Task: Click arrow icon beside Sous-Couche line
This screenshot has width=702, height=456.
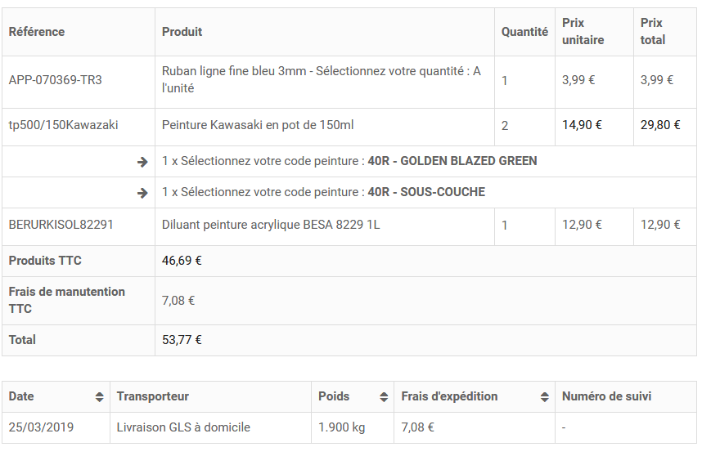Action: (x=142, y=193)
